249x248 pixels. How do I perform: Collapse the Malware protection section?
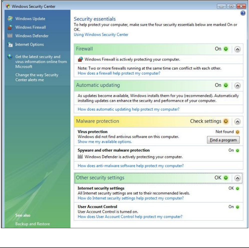(x=237, y=122)
